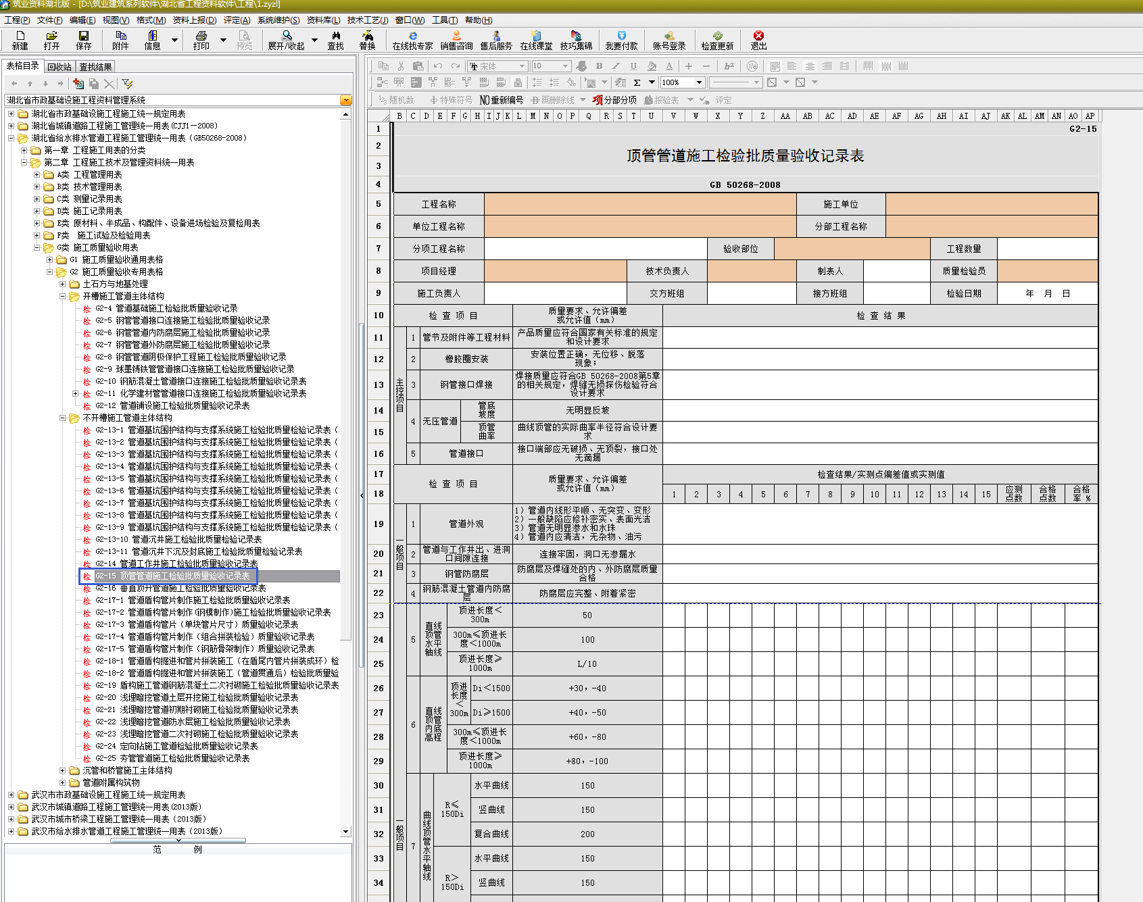Click the sum Σ icon
Screen dimensions: 1143x902
pyautogui.click(x=637, y=82)
